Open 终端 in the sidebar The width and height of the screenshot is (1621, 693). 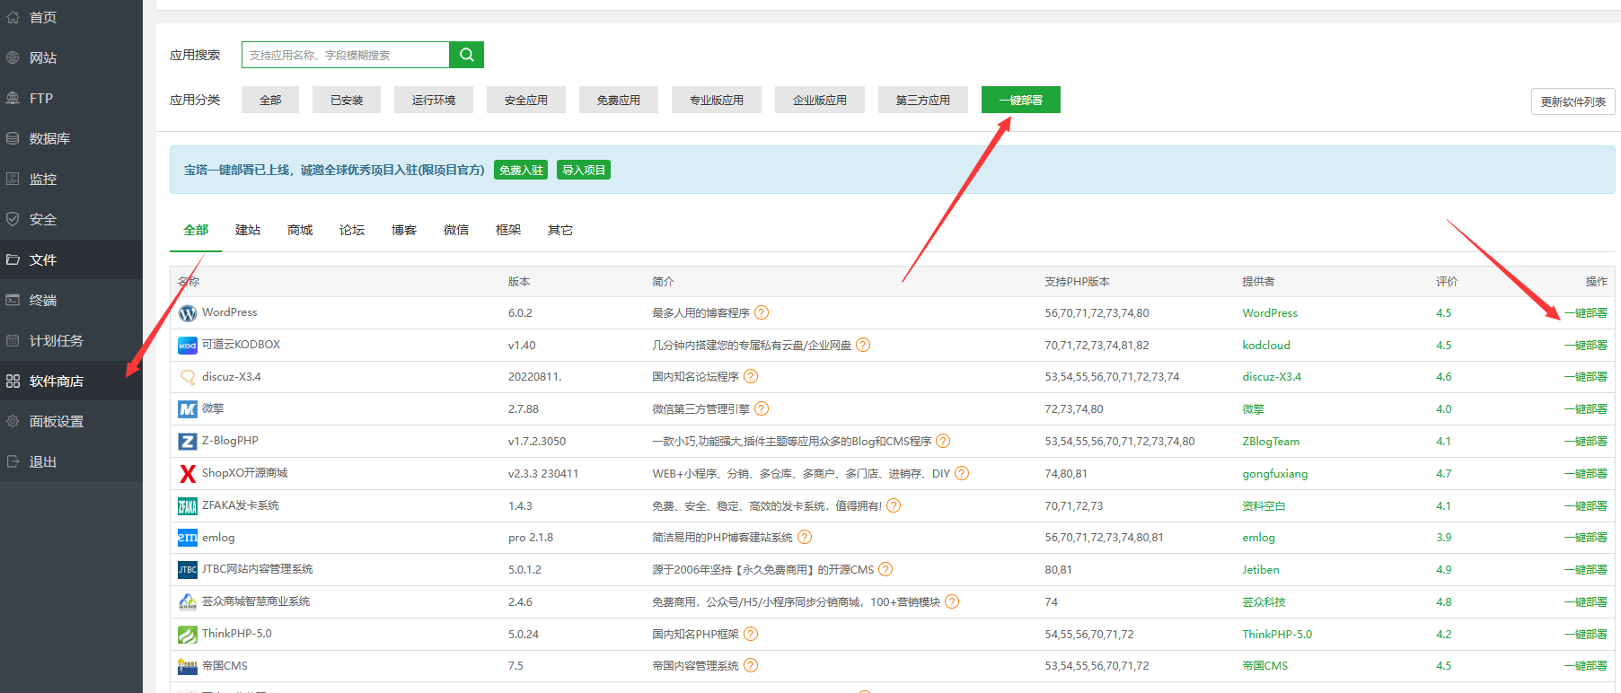(71, 300)
